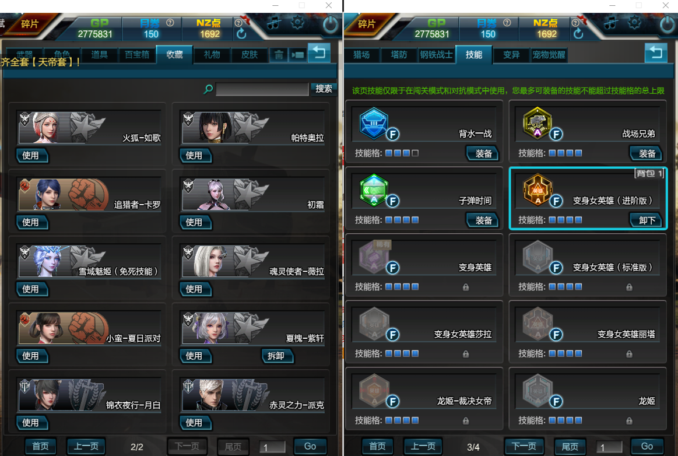Click 拆卸 for 夏槐-紫轩
Viewport: 678px width, 456px height.
(277, 356)
